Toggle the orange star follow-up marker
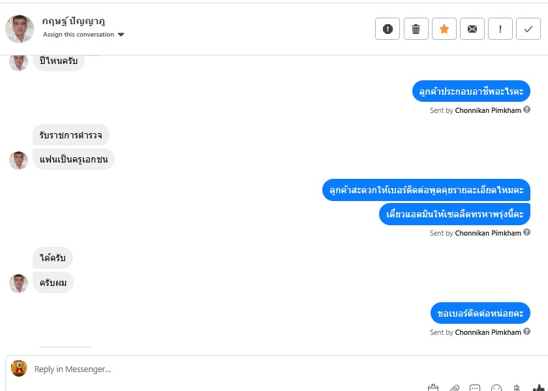 444,29
